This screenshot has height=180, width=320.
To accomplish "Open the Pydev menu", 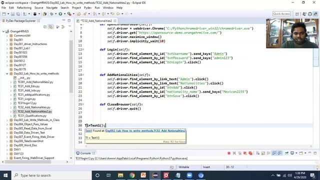I will pos(88,8).
